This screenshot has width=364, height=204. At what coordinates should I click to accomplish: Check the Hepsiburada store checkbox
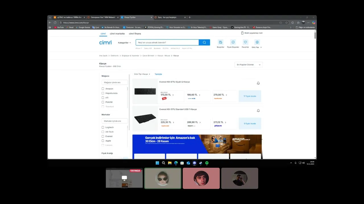[x=103, y=93]
